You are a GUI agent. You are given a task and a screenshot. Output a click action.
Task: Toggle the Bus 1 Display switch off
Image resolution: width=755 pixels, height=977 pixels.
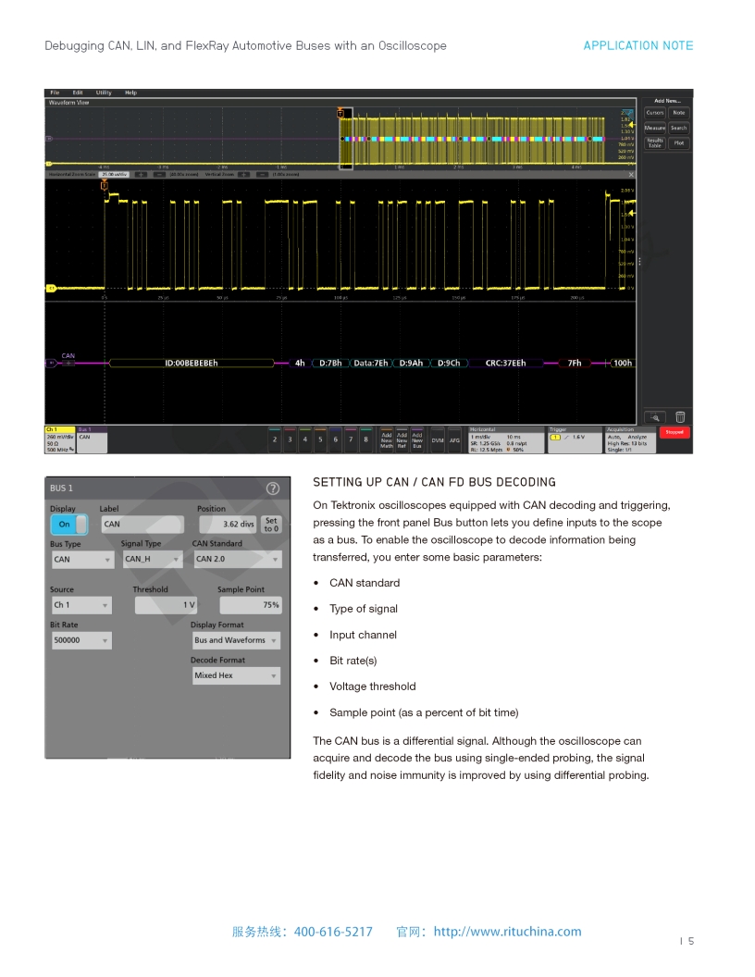(x=68, y=525)
